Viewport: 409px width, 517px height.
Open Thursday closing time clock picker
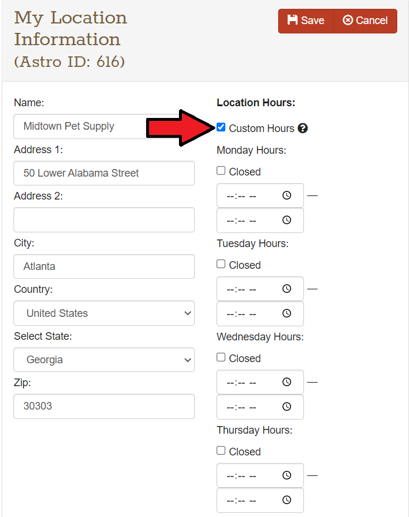pos(286,501)
